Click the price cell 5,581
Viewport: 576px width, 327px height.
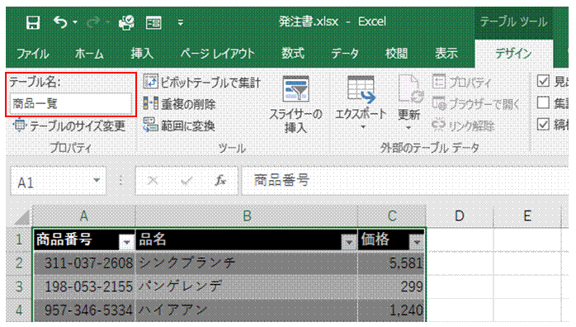[392, 263]
